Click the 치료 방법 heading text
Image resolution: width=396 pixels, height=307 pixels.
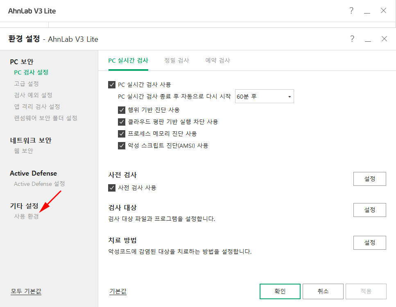122,240
